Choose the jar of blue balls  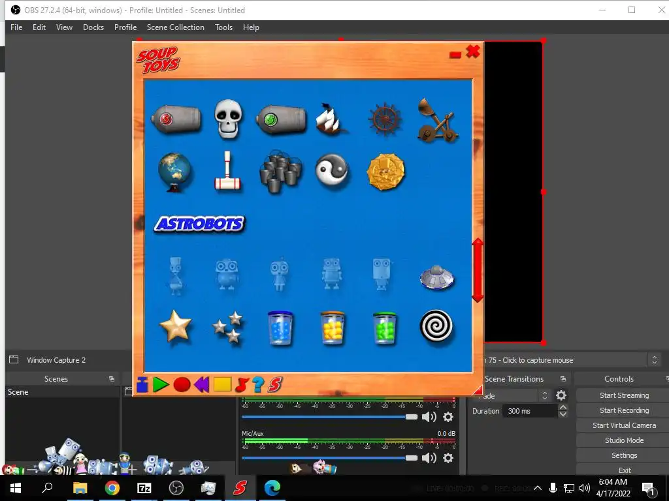pyautogui.click(x=280, y=328)
